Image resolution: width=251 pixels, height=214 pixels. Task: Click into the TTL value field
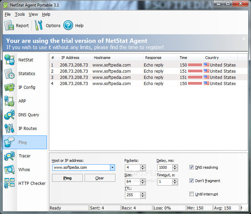click(x=133, y=195)
